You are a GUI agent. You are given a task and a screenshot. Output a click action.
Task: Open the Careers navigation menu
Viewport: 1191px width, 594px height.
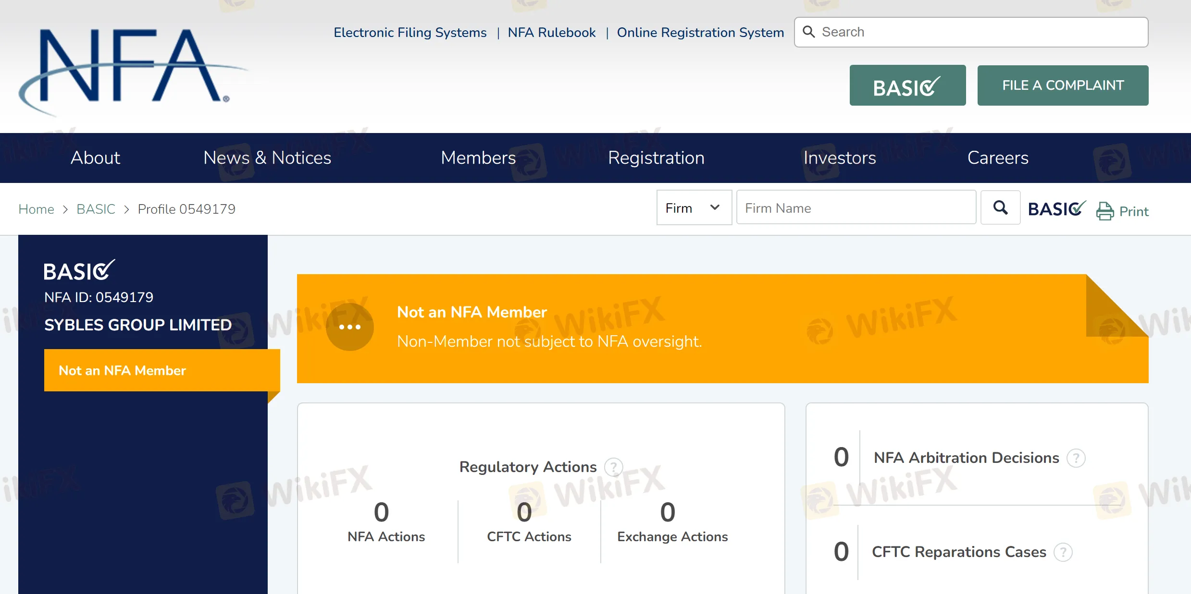(x=996, y=158)
